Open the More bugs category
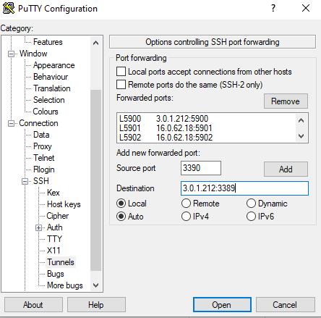Viewport: 321px width, 318px height. point(65,285)
